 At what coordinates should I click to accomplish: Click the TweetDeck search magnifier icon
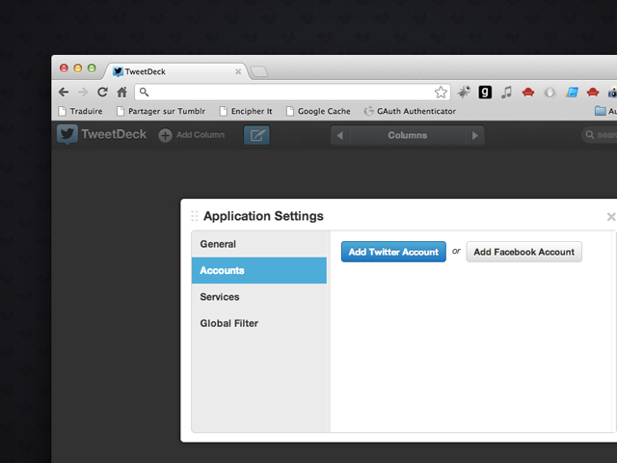[589, 135]
